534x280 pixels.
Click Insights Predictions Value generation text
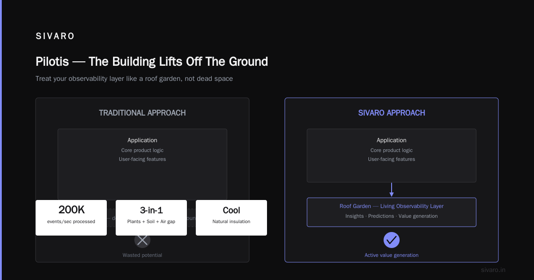pos(392,216)
